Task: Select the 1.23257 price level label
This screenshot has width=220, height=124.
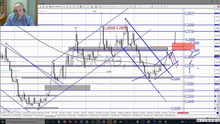Action: 189,77
